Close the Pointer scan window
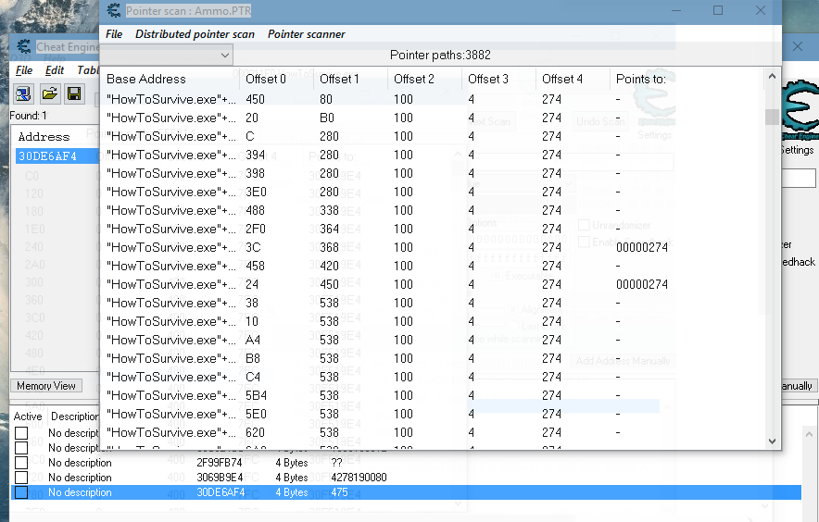Image resolution: width=819 pixels, height=522 pixels. tap(760, 11)
